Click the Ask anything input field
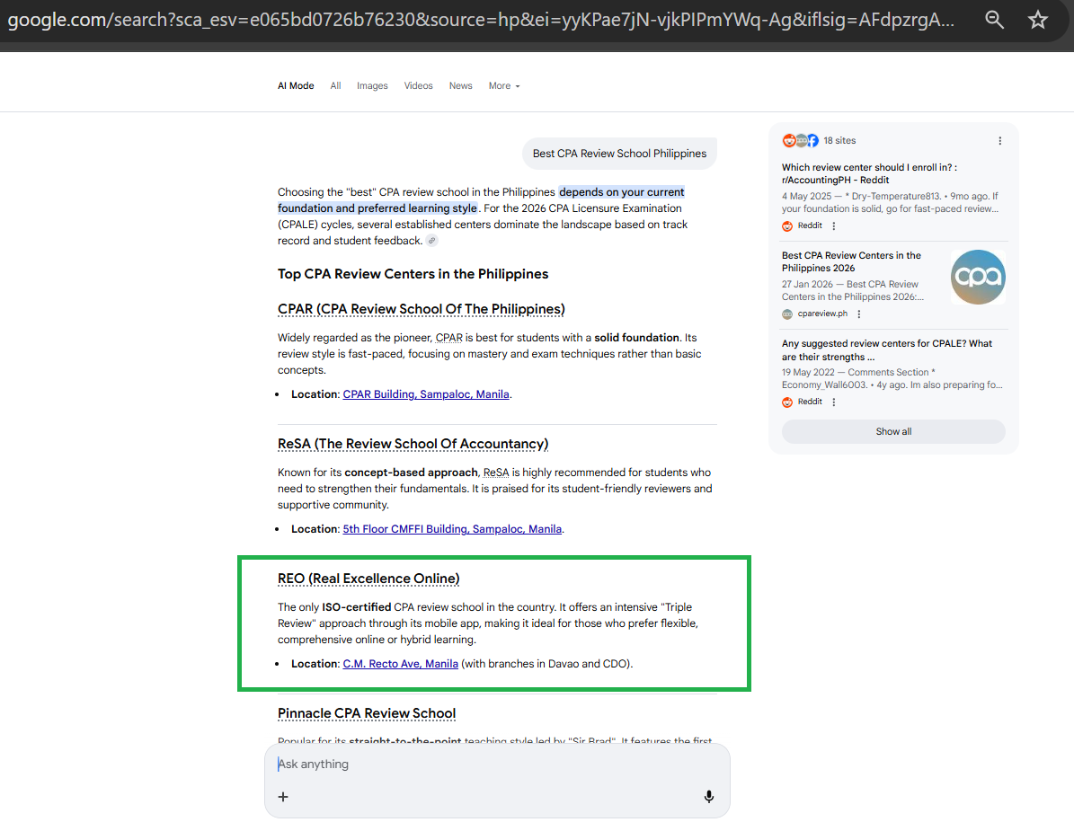 [x=485, y=765]
